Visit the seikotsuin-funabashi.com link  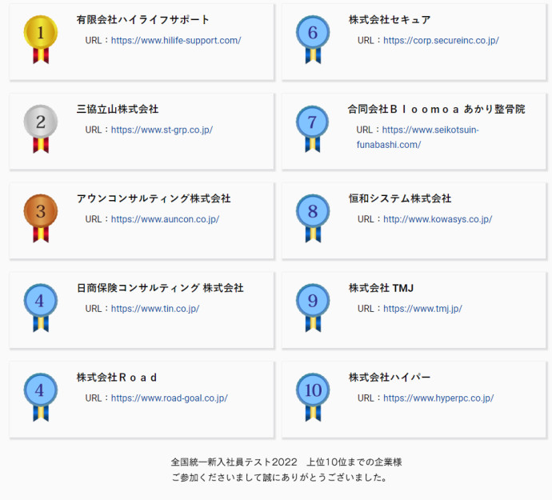(x=418, y=138)
